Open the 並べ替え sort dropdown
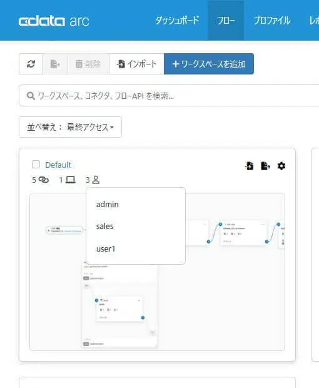The image size is (319, 388). [70, 127]
